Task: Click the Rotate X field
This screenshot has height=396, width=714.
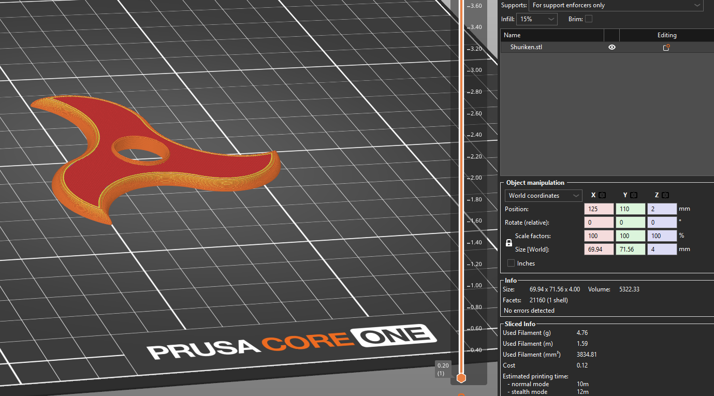Action: [x=599, y=223]
